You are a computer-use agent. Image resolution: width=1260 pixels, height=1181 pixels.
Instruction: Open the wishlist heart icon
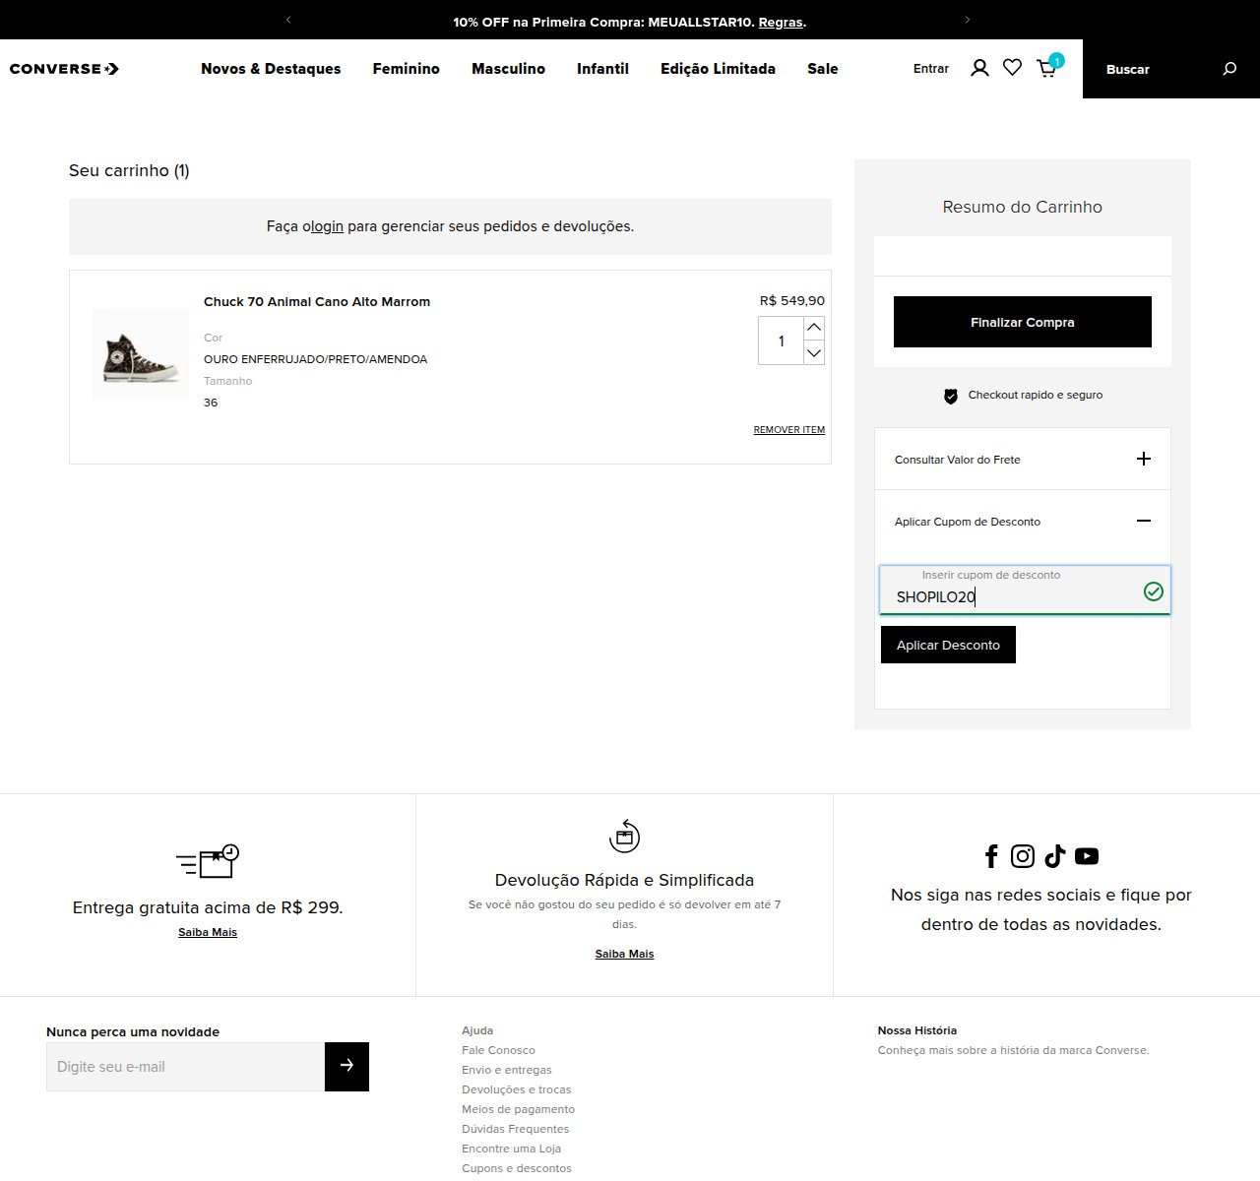(x=1012, y=68)
